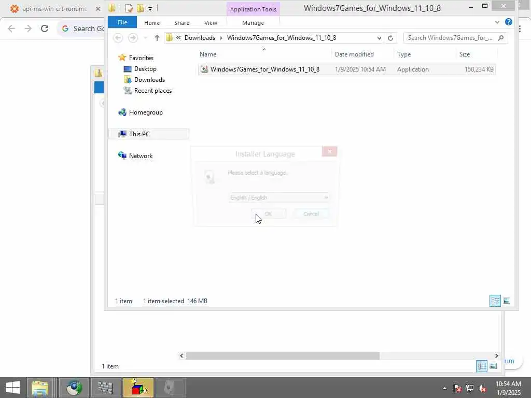531x398 pixels.
Task: Click the New folder icon in the Quick Access Toolbar
Action: (140, 8)
